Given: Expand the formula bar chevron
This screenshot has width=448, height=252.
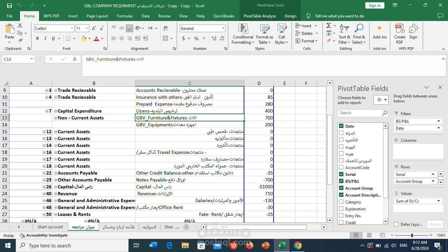Looking at the screenshot, I should (444, 58).
